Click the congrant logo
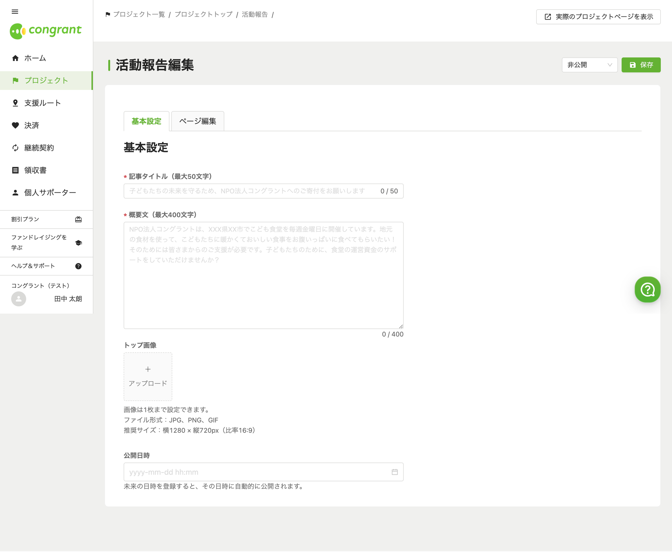The width and height of the screenshot is (672, 552). pyautogui.click(x=46, y=31)
